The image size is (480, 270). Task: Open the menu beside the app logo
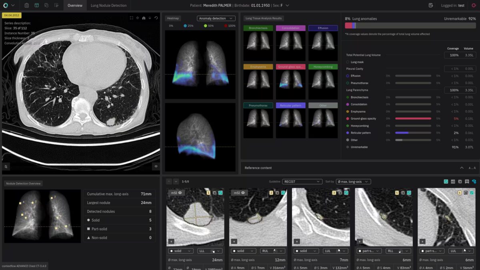click(x=13, y=6)
